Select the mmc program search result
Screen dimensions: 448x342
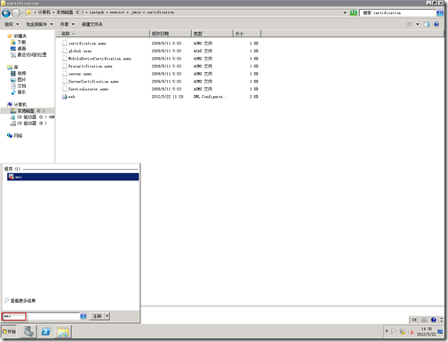(x=73, y=177)
